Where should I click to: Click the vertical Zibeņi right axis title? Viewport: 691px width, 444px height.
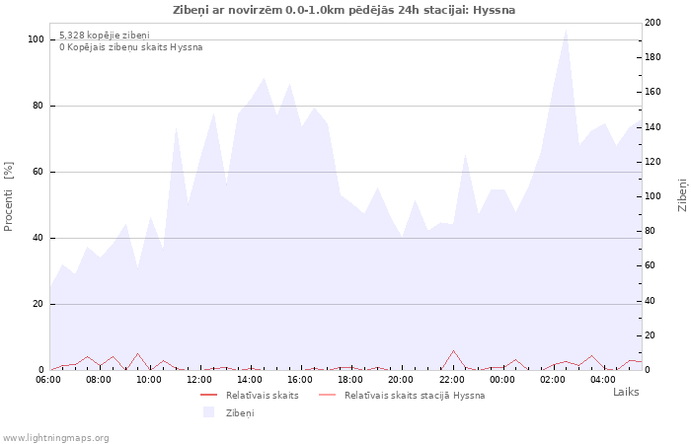[682, 195]
